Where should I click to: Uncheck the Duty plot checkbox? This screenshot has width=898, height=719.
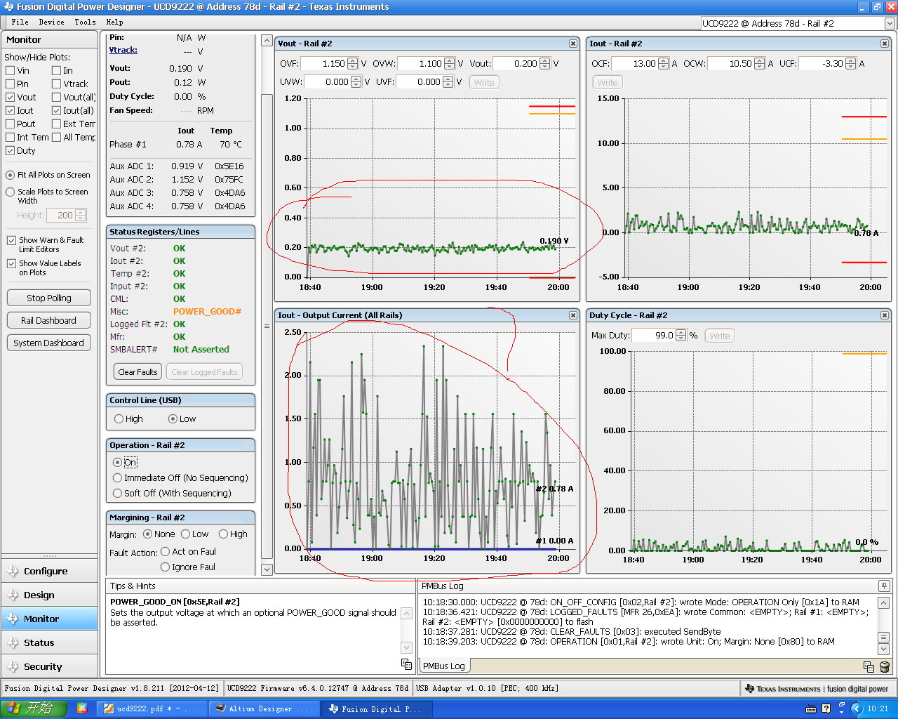click(11, 150)
